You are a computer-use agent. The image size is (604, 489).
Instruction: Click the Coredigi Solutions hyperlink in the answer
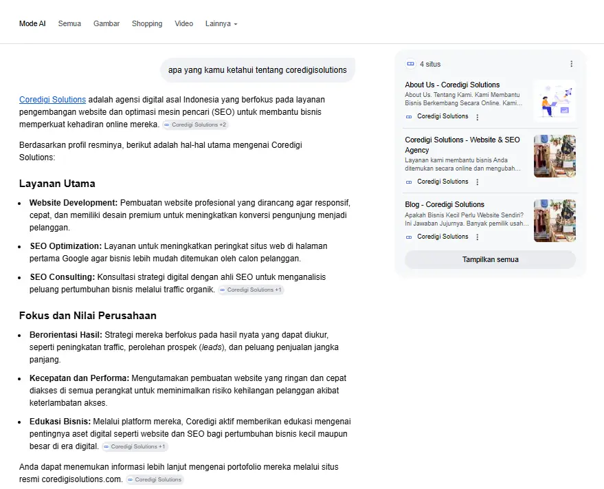click(x=52, y=100)
